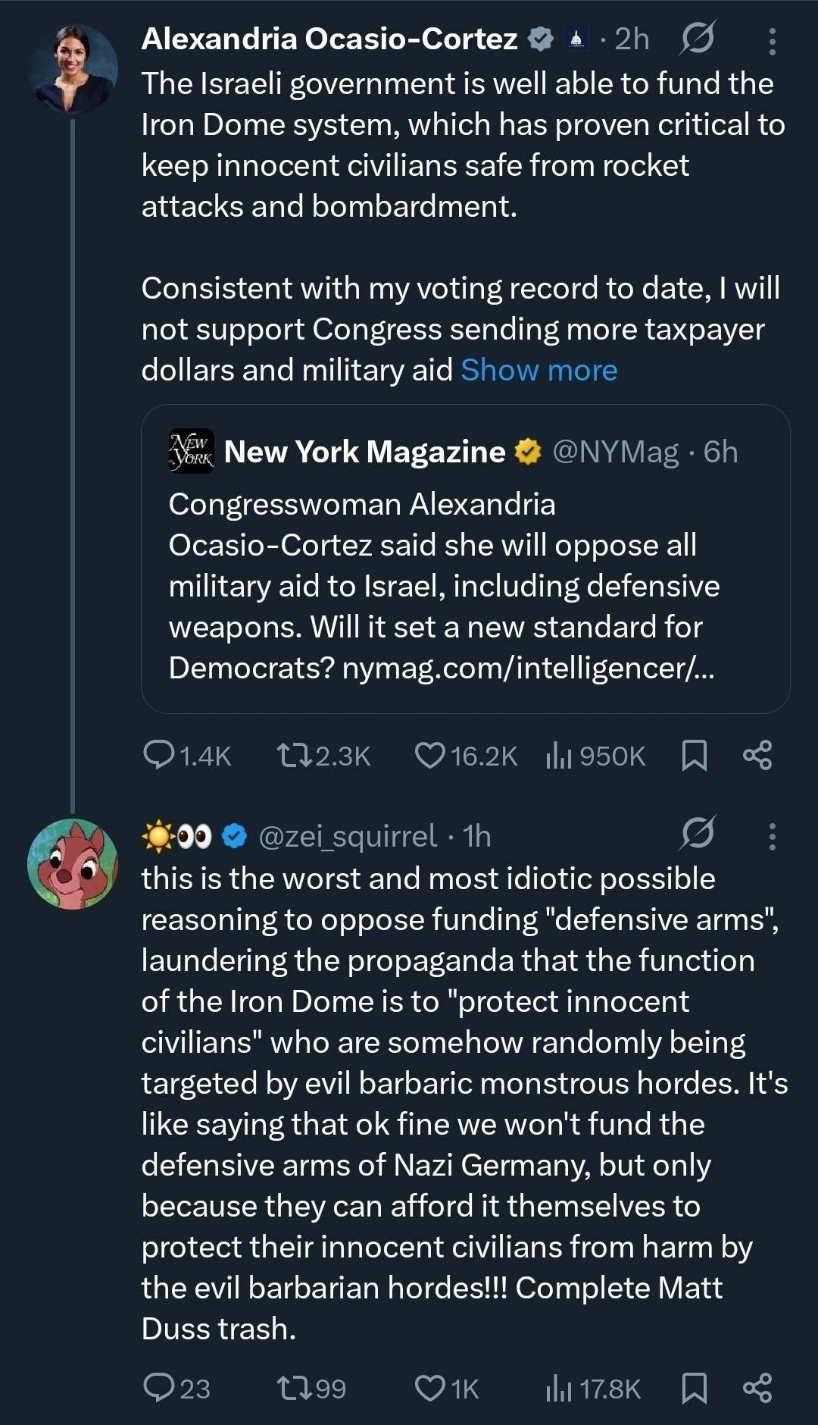The width and height of the screenshot is (818, 1425).
Task: Bookmark the Ocasio-Cortez tweet
Action: click(695, 755)
